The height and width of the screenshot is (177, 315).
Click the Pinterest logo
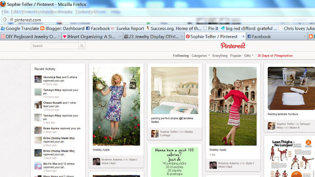pyautogui.click(x=233, y=46)
